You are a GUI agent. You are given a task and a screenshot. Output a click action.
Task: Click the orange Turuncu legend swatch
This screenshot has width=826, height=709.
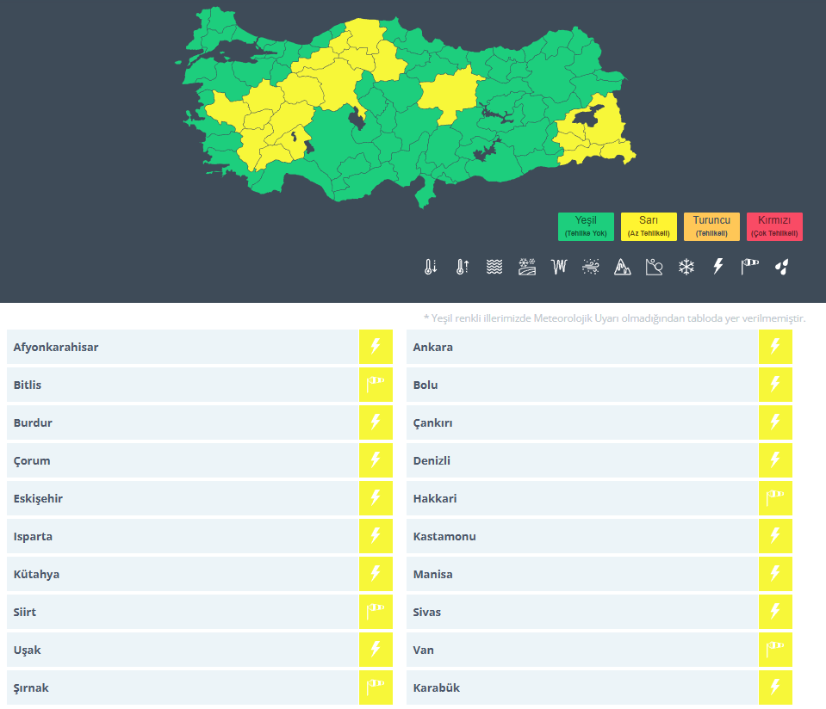(x=711, y=226)
